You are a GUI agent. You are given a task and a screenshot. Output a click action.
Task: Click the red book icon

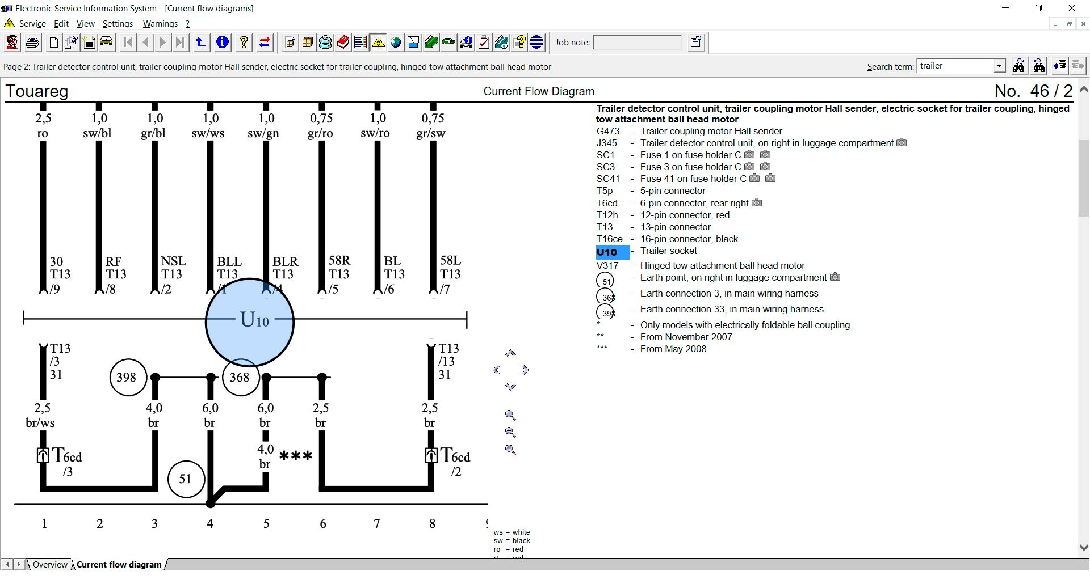pos(343,43)
